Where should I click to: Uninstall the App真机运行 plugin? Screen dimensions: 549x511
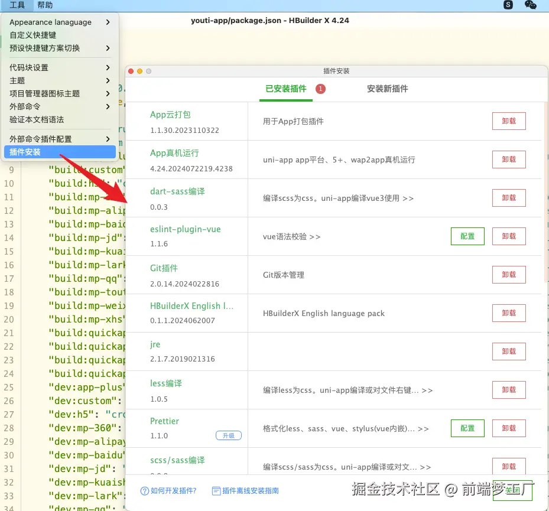coord(509,160)
